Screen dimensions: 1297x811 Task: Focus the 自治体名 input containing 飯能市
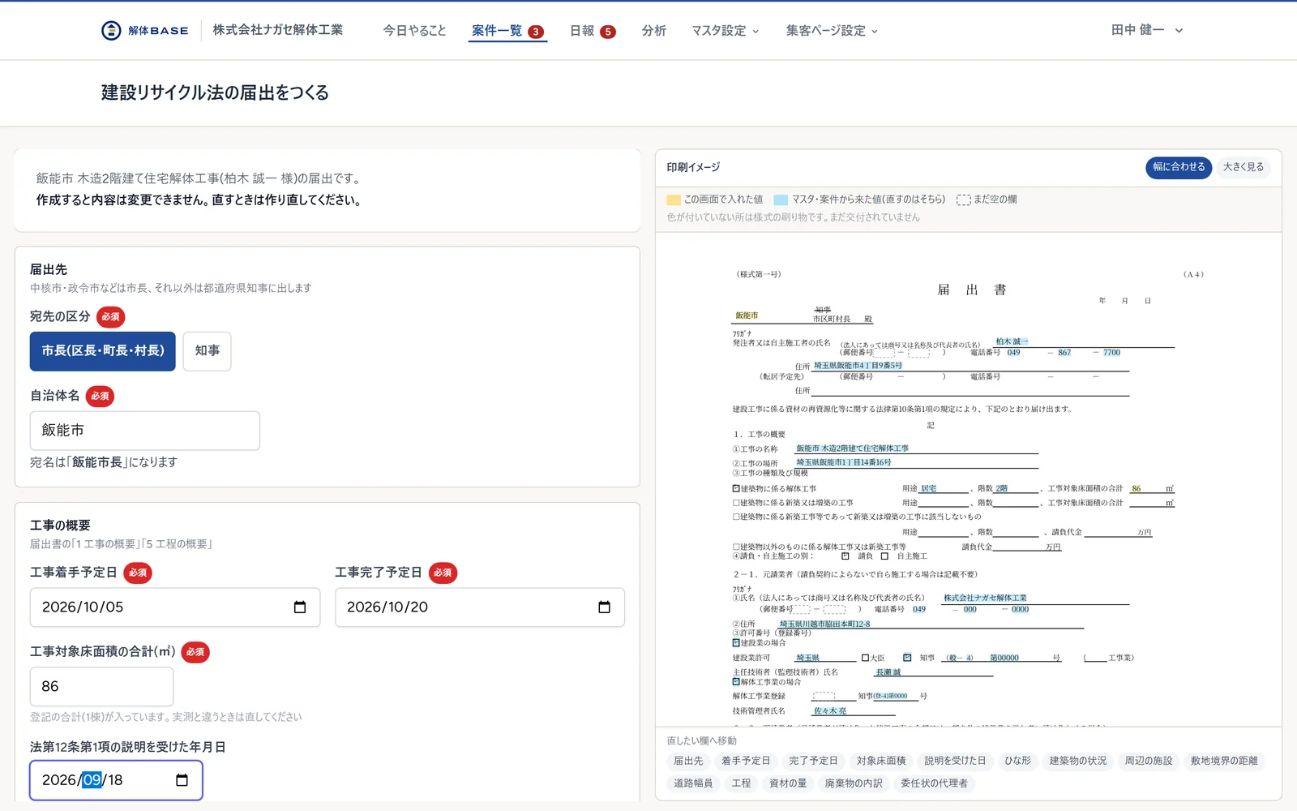coord(145,431)
